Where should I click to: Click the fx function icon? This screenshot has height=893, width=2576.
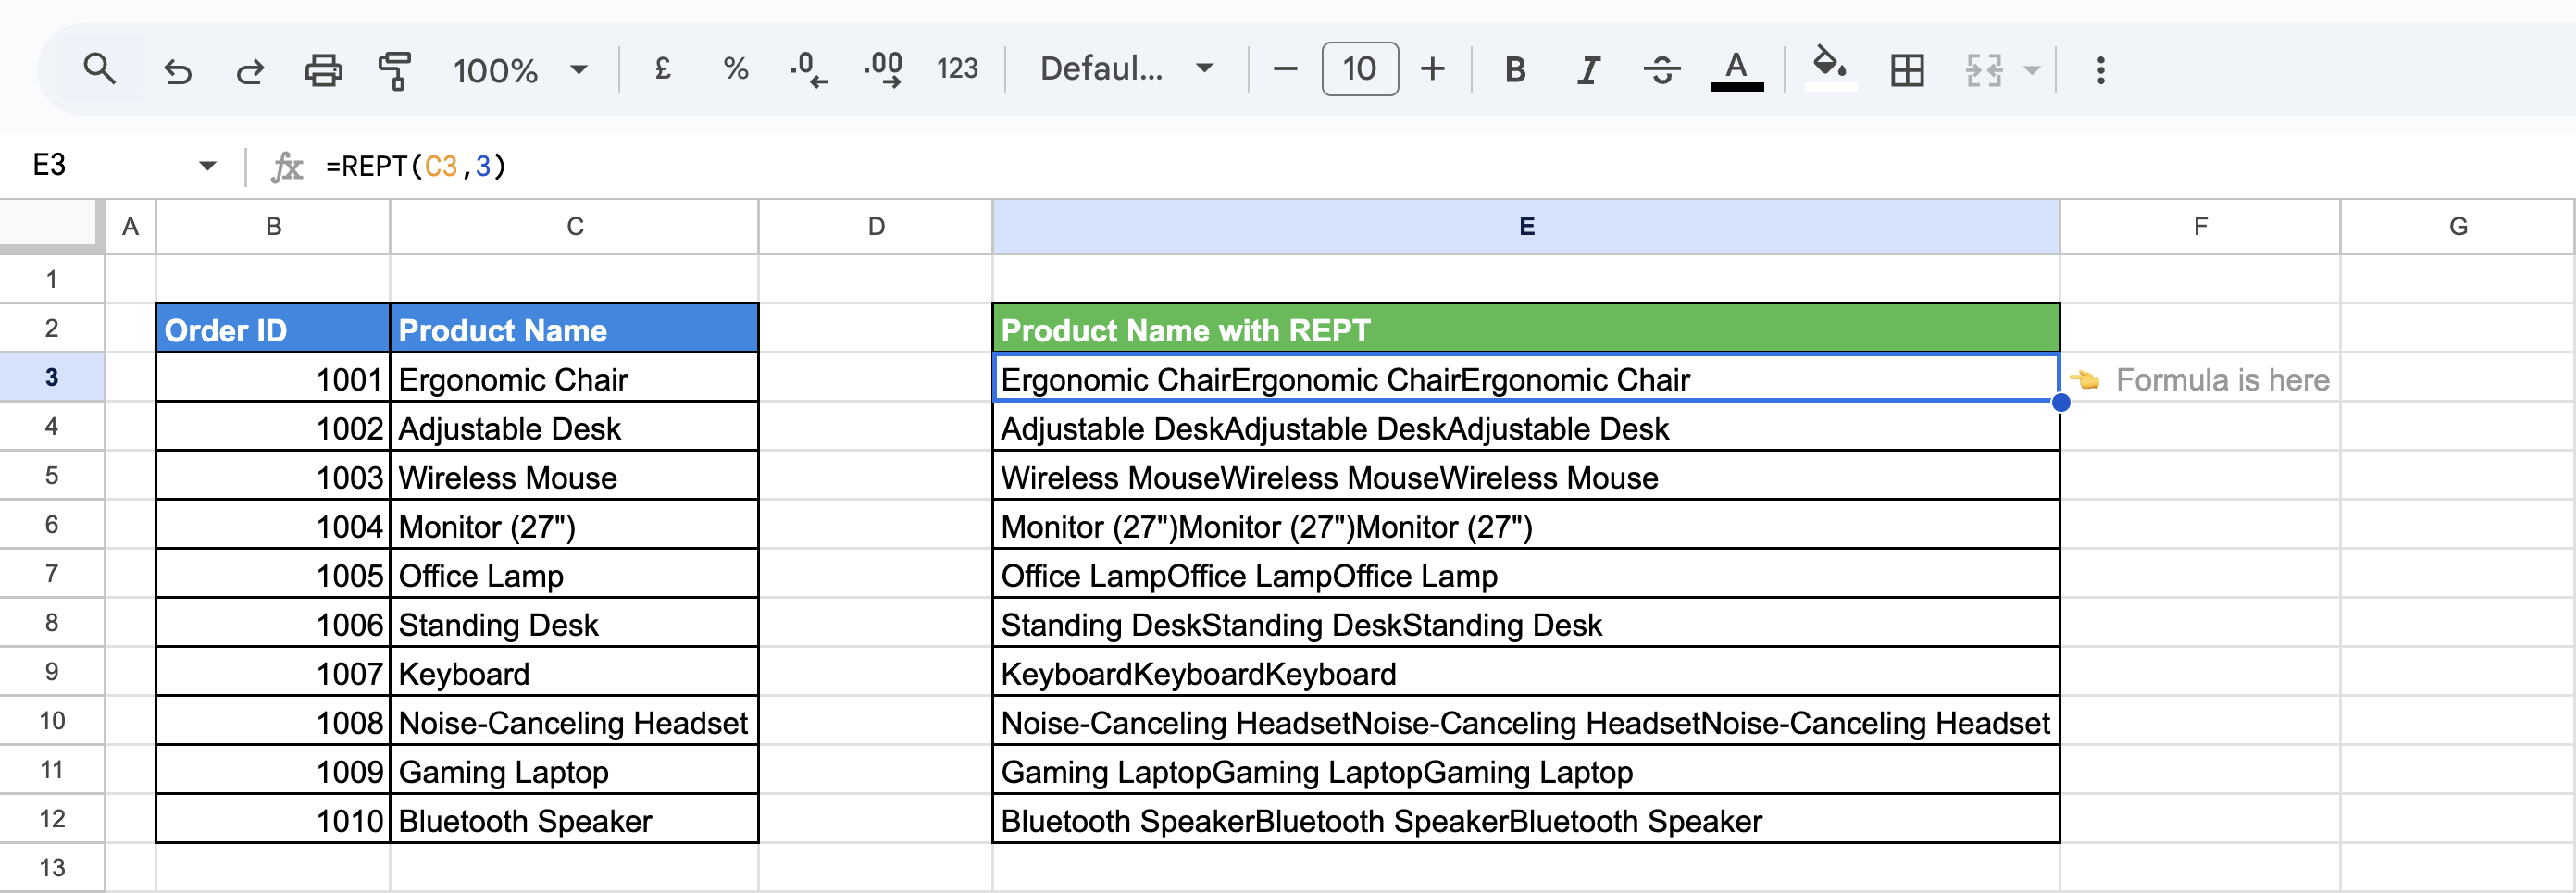click(x=287, y=166)
